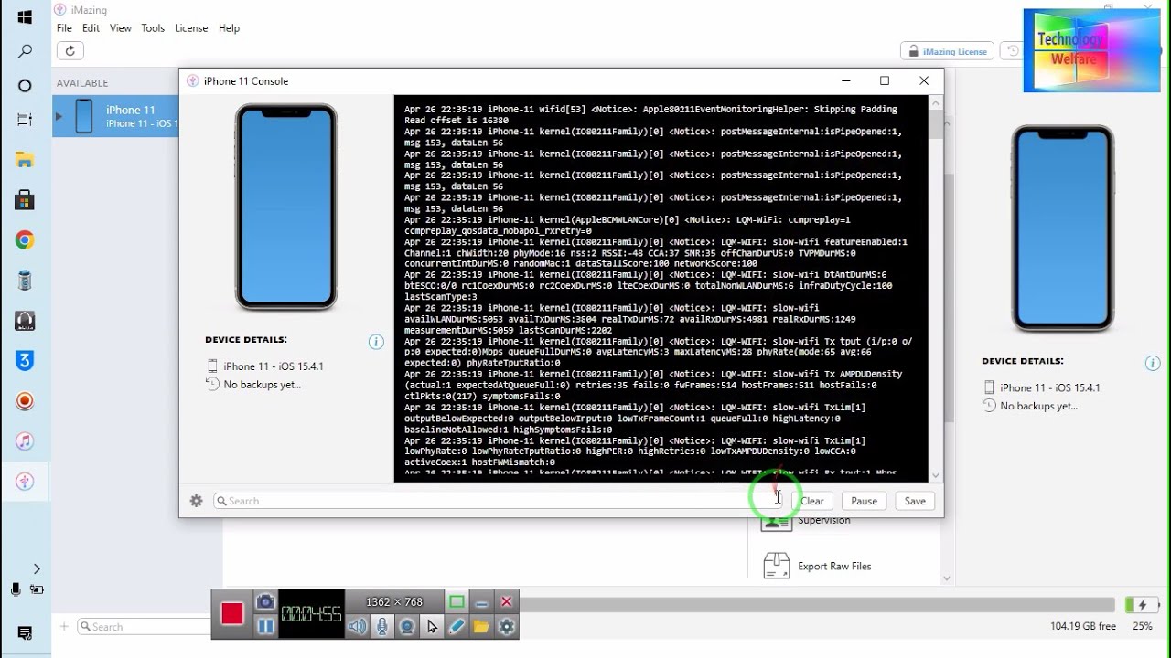Click "No backups yet..." in console details
Viewport: 1171px width, 658px height.
point(262,385)
